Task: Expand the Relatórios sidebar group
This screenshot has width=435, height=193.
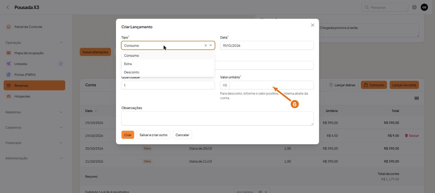Action: [x=61, y=112]
